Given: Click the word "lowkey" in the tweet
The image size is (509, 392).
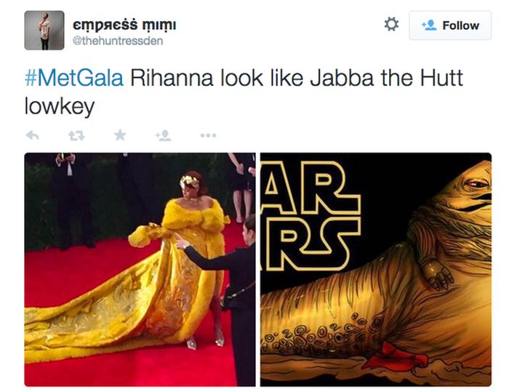Looking at the screenshot, I should coord(60,107).
